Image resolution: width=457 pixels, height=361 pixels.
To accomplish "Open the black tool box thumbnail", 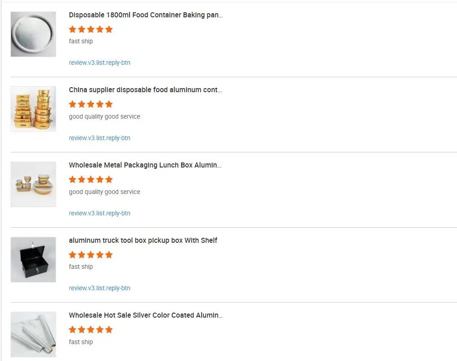I will pos(33,259).
